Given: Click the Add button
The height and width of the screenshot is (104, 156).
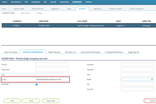Looking at the screenshot, I should tap(12, 101).
